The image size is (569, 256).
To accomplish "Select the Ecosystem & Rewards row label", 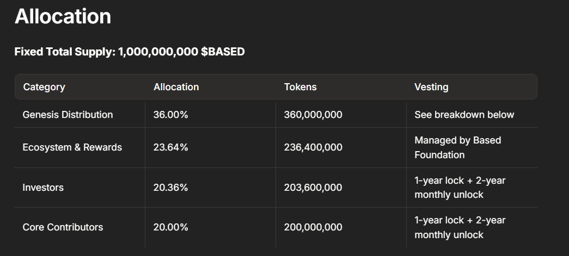I will [x=72, y=147].
